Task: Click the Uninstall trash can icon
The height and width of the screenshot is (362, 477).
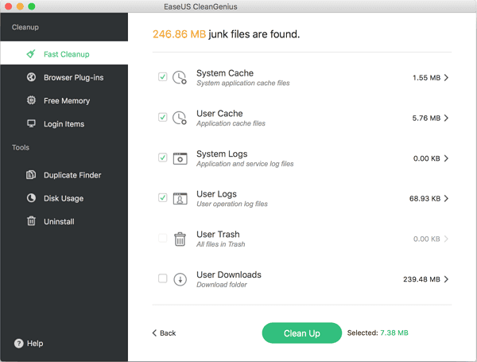Action: coord(31,221)
